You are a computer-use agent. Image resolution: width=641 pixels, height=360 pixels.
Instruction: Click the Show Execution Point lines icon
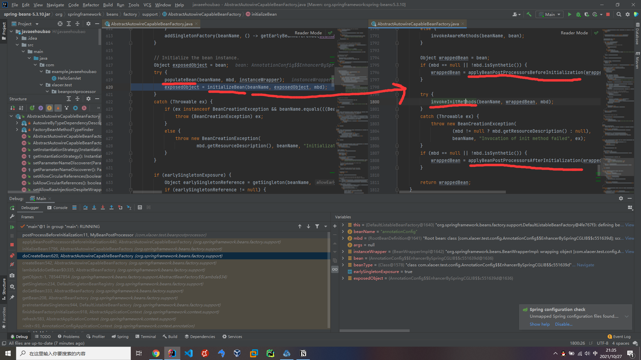pyautogui.click(x=74, y=207)
